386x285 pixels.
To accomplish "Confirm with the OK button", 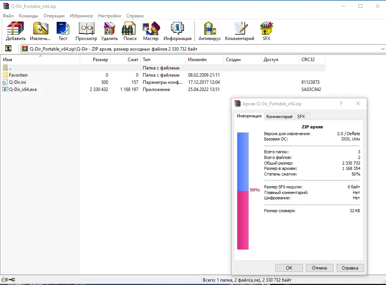I will click(289, 268).
